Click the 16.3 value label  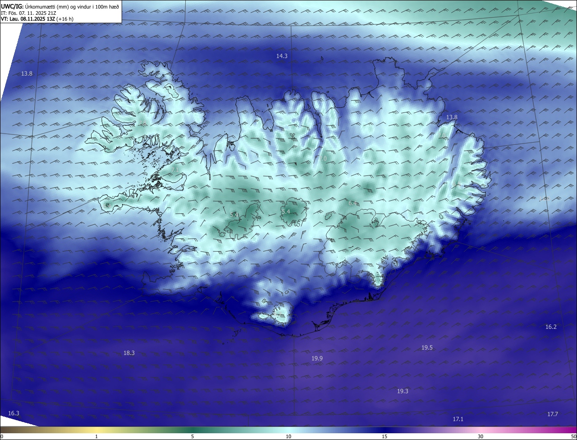(x=14, y=413)
